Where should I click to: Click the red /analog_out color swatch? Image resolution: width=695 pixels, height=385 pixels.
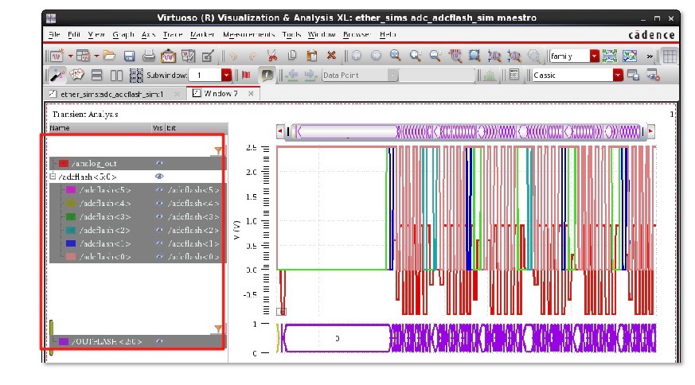64,164
